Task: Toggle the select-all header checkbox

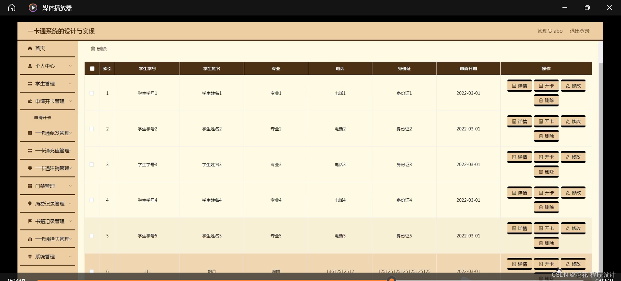Action: [x=92, y=68]
